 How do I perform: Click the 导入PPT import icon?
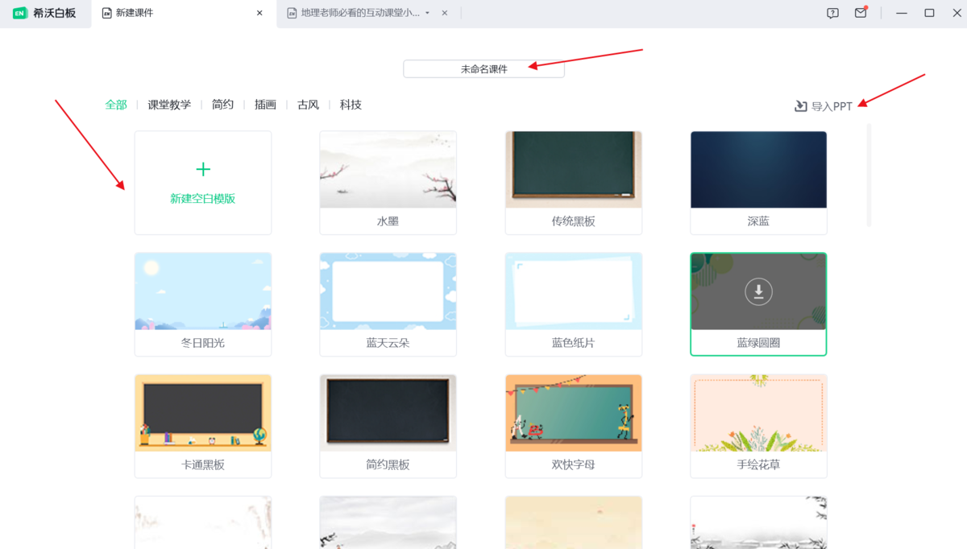(x=801, y=106)
